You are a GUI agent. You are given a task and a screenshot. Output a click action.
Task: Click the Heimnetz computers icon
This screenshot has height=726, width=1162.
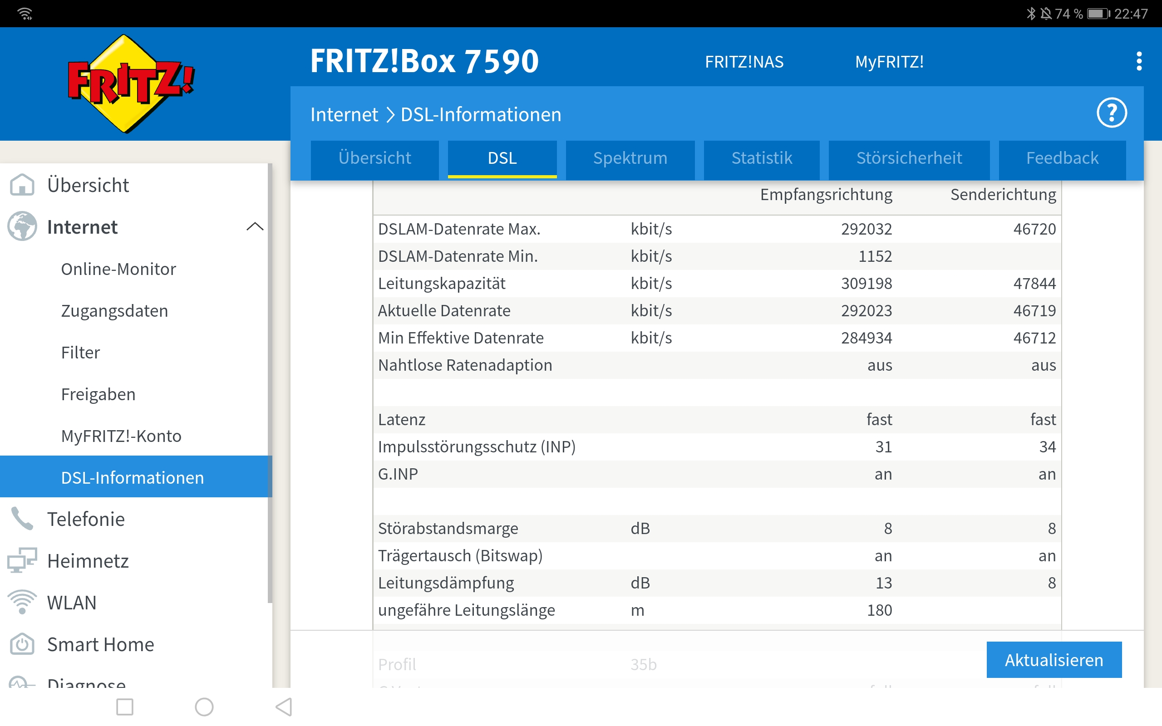coord(22,560)
